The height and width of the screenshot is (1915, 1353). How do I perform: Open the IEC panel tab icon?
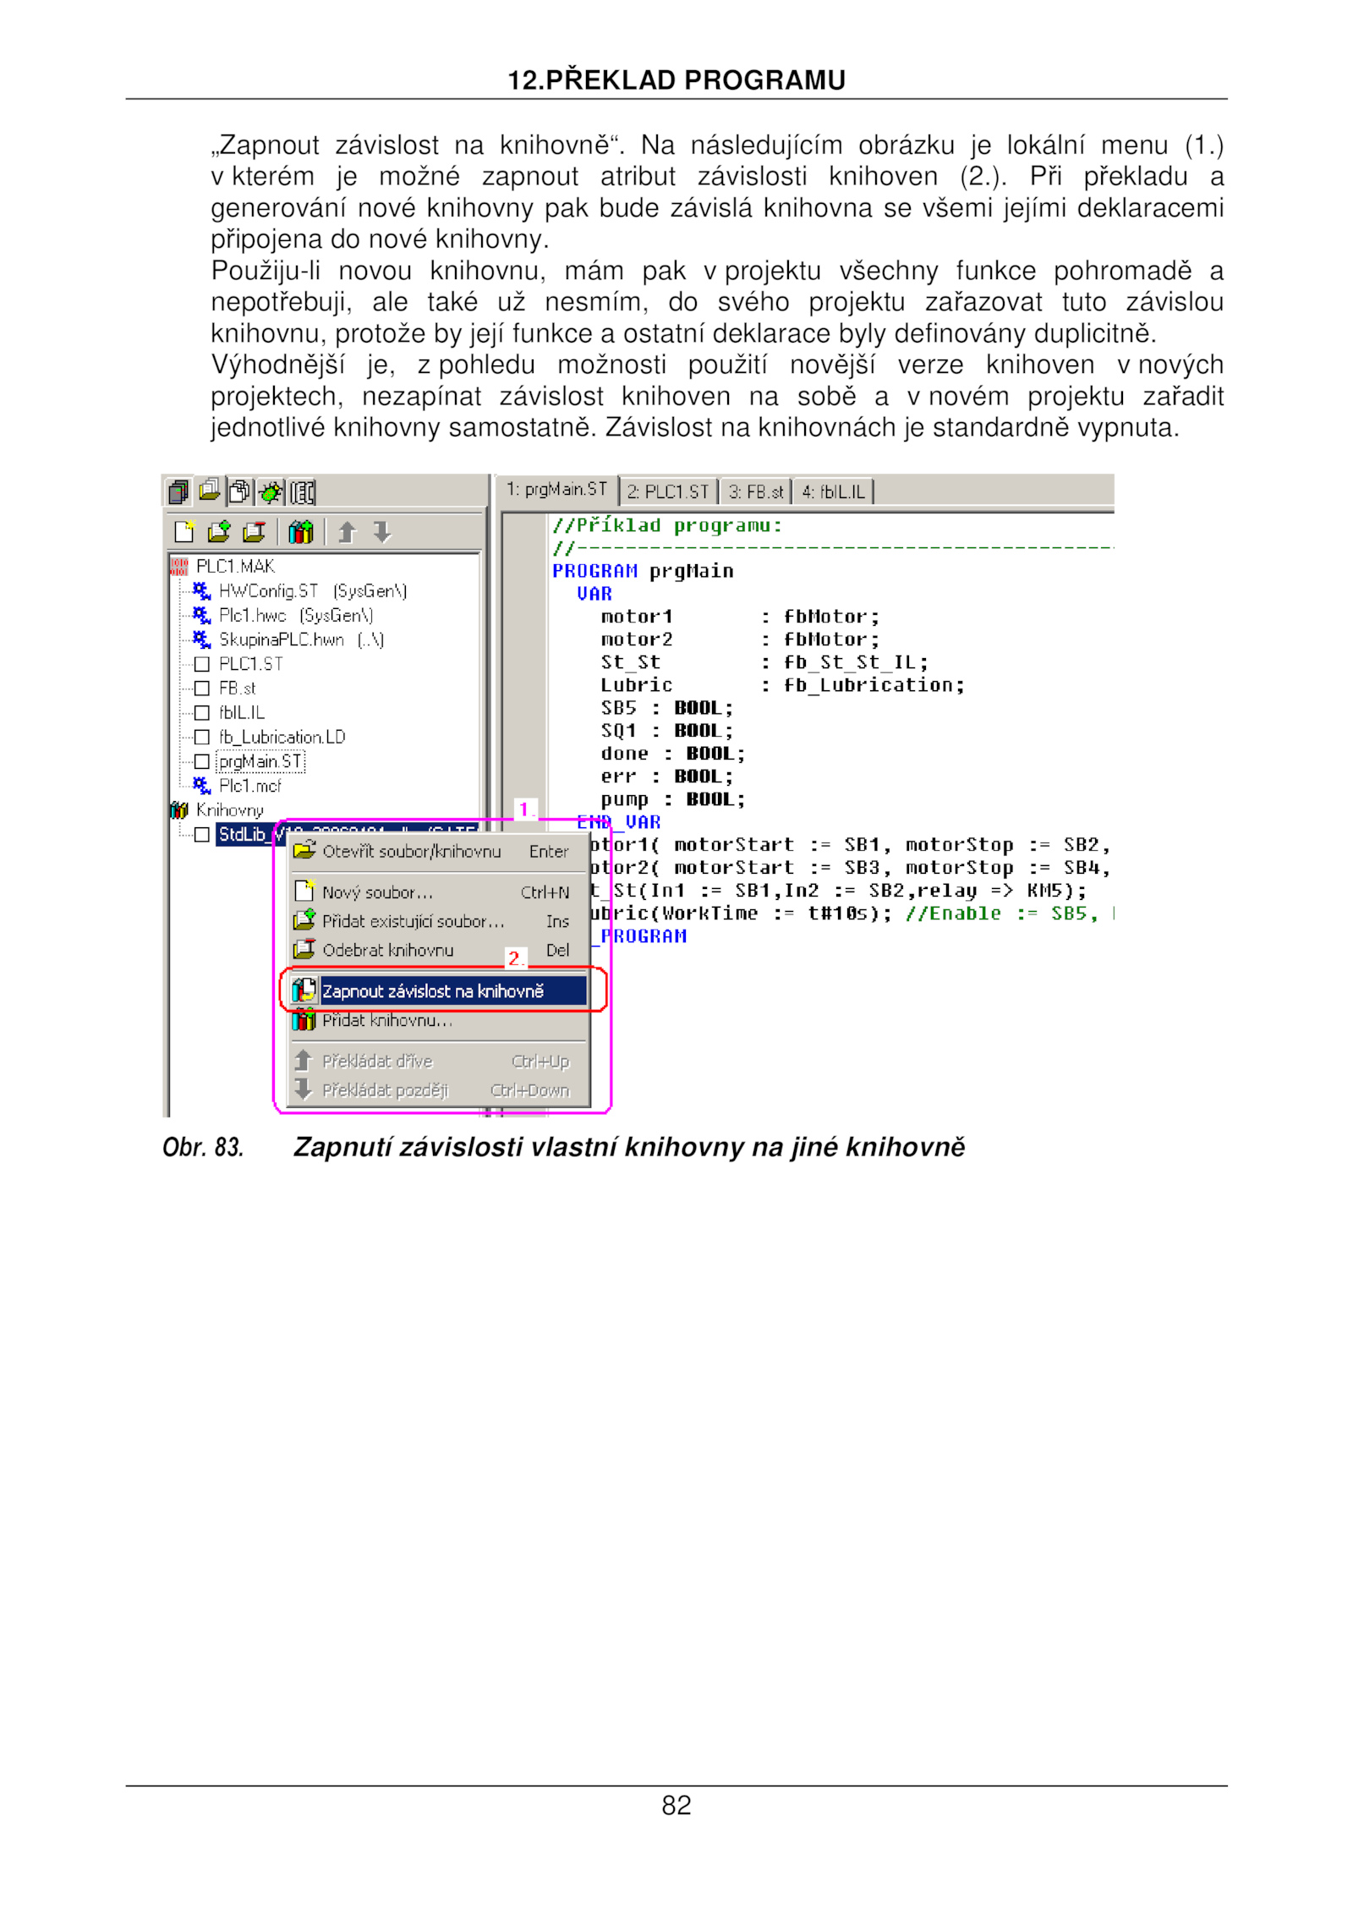(302, 492)
